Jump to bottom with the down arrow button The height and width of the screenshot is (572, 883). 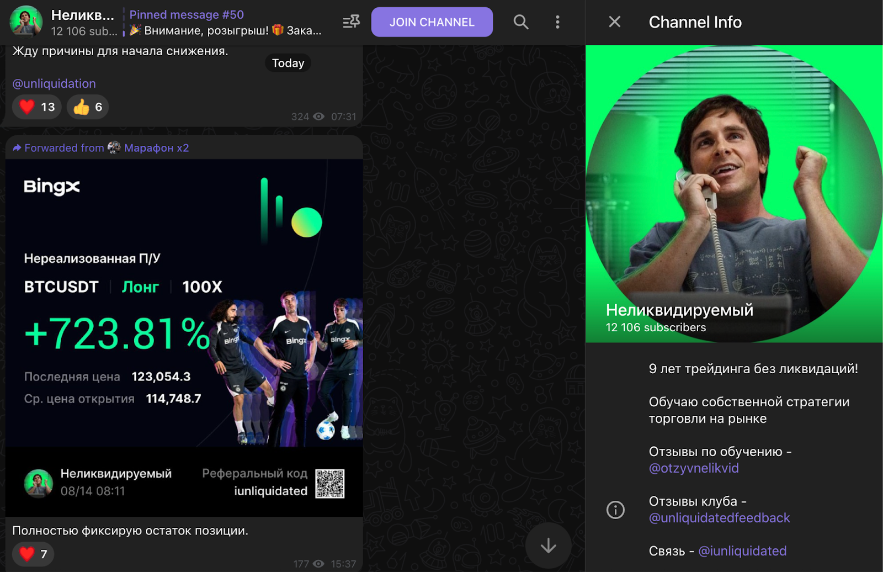point(548,545)
